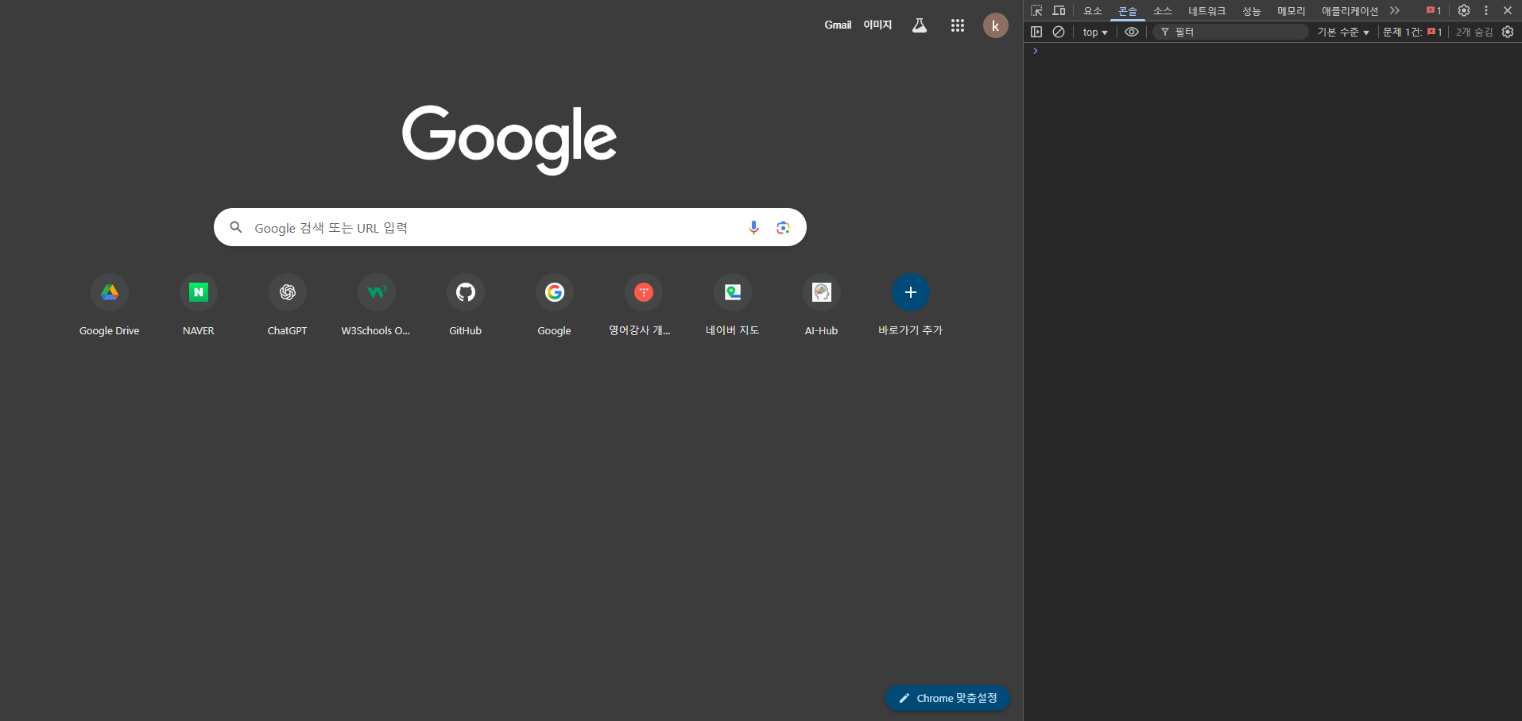Create a live expression with the eye icon

click(x=1132, y=32)
